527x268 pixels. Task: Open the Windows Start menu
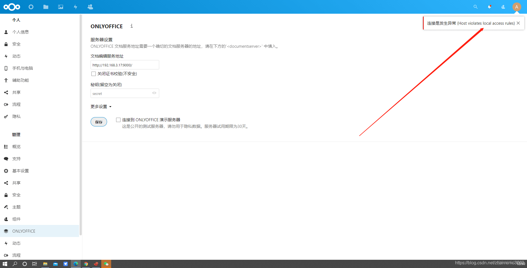5,264
